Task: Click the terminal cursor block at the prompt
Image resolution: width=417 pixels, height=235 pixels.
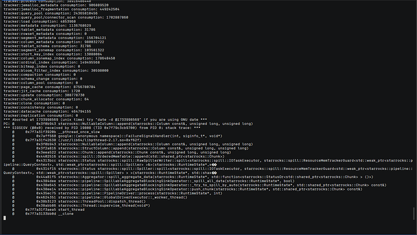Action: coord(4,218)
